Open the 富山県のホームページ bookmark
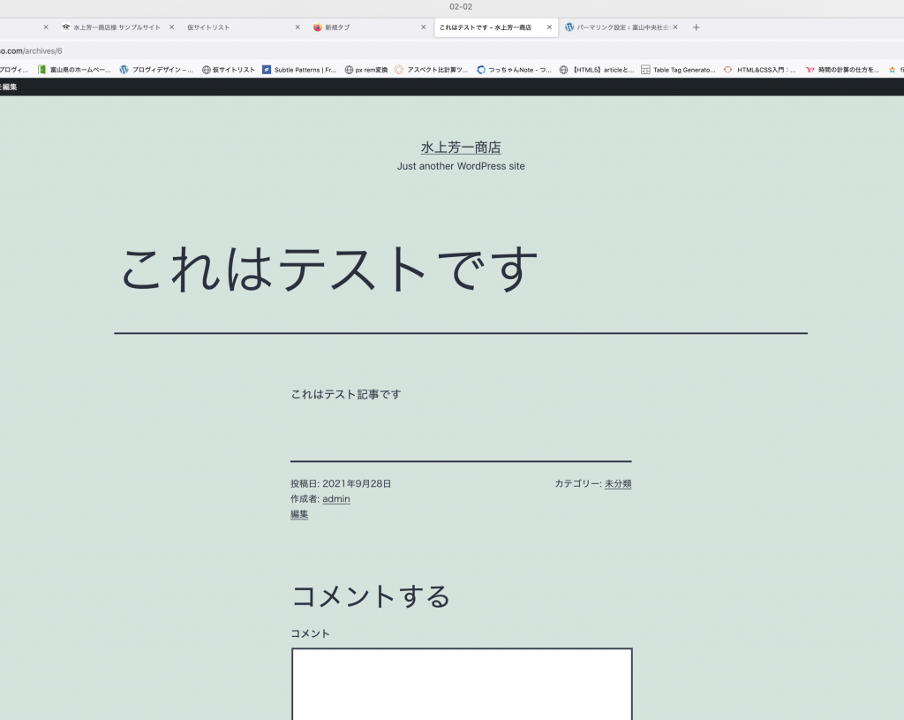Screen dimensions: 904x720 pos(74,70)
